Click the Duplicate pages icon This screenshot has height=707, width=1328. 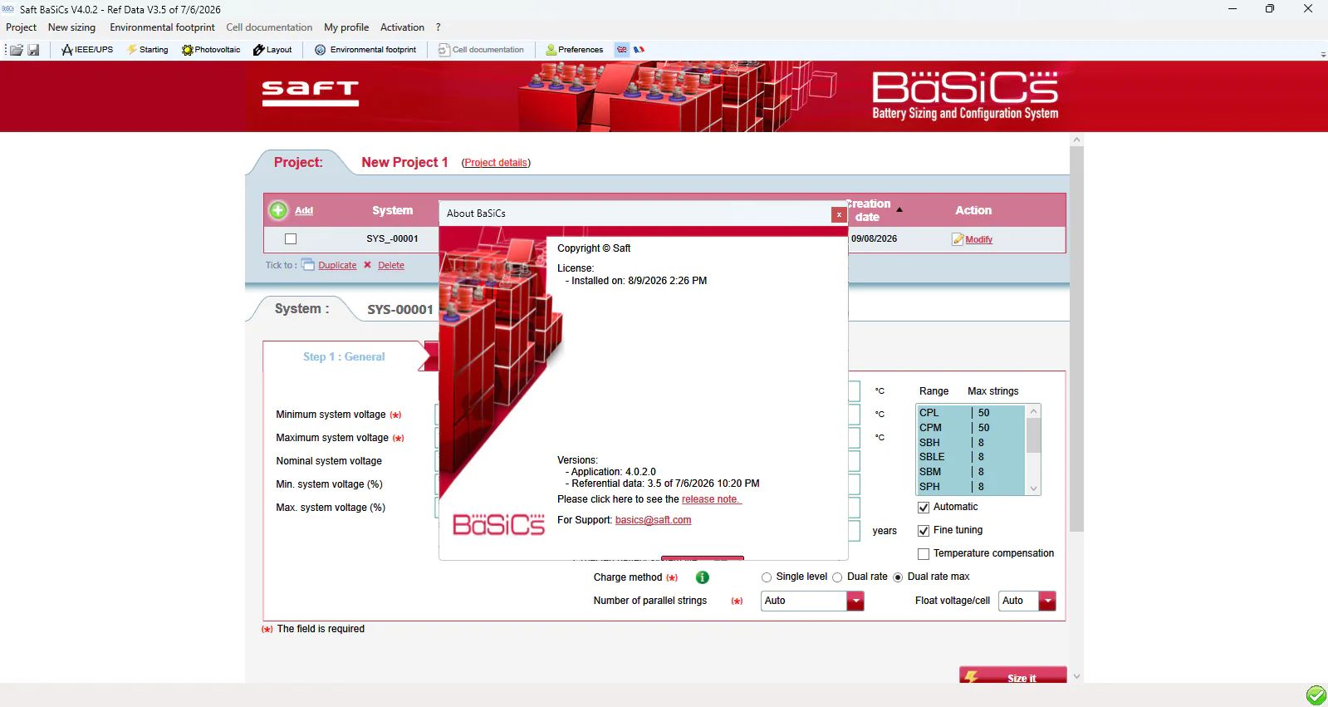tap(308, 265)
